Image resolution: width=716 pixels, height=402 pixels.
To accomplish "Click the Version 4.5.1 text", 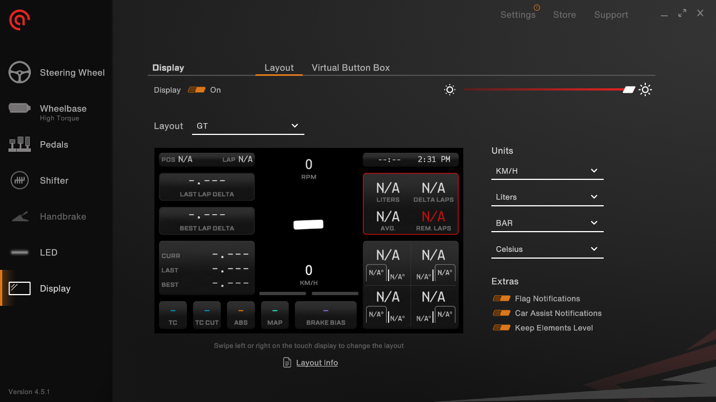I will click(29, 392).
